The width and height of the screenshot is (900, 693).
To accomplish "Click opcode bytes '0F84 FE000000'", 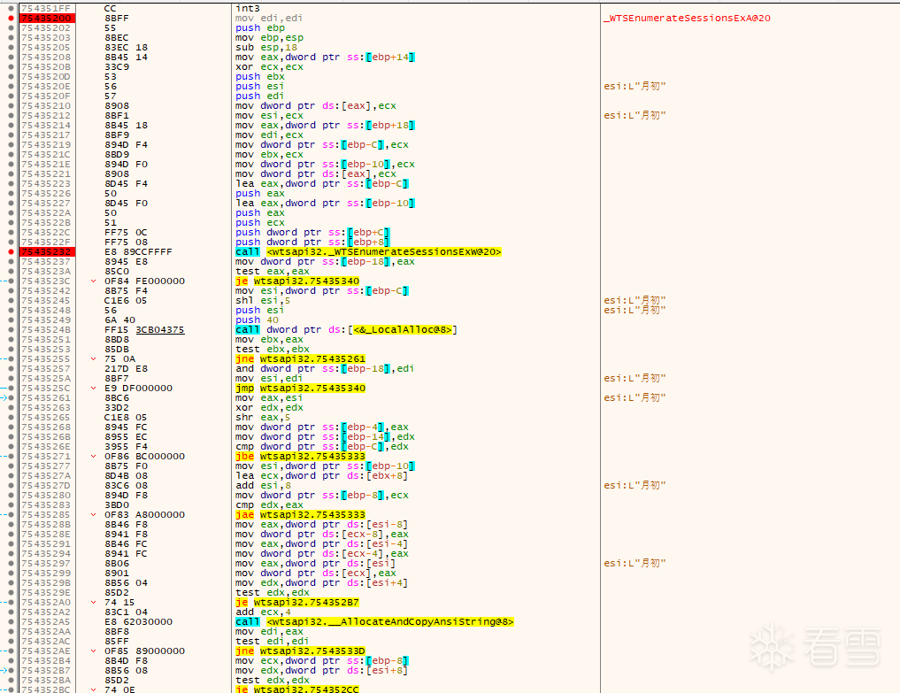I will (x=144, y=281).
